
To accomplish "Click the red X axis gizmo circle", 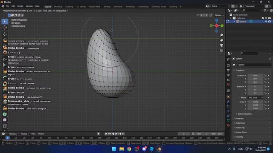I will [217, 25].
